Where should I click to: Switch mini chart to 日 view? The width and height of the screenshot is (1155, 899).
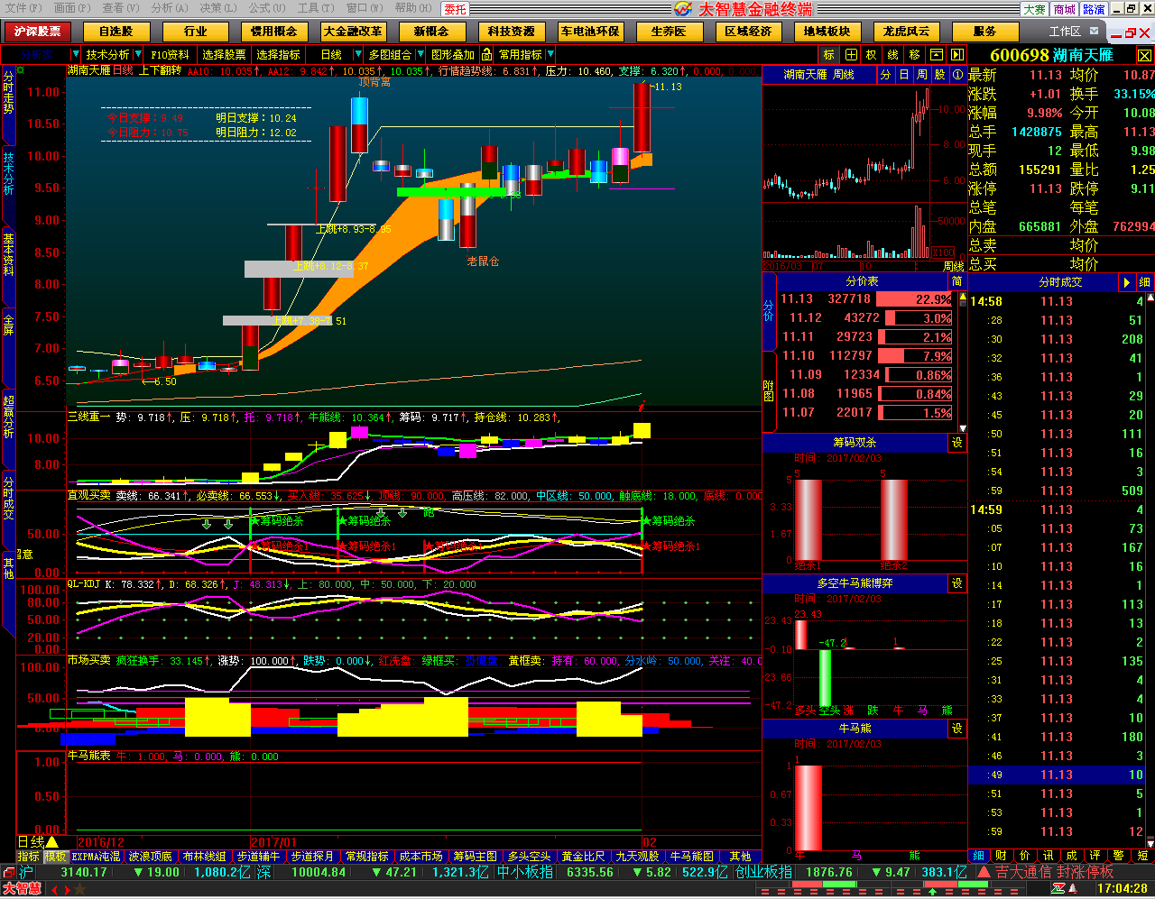903,75
